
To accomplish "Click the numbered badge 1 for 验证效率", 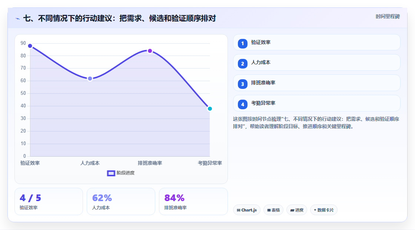I will pos(242,43).
